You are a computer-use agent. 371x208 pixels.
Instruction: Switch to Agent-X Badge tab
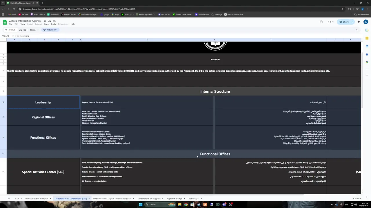click(x=174, y=198)
